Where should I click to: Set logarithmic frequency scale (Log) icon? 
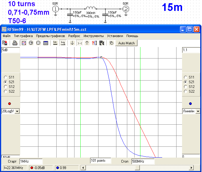tap(62, 43)
